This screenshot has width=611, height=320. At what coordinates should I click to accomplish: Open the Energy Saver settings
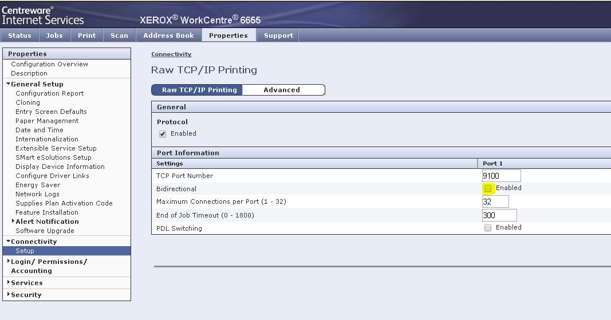pos(38,185)
